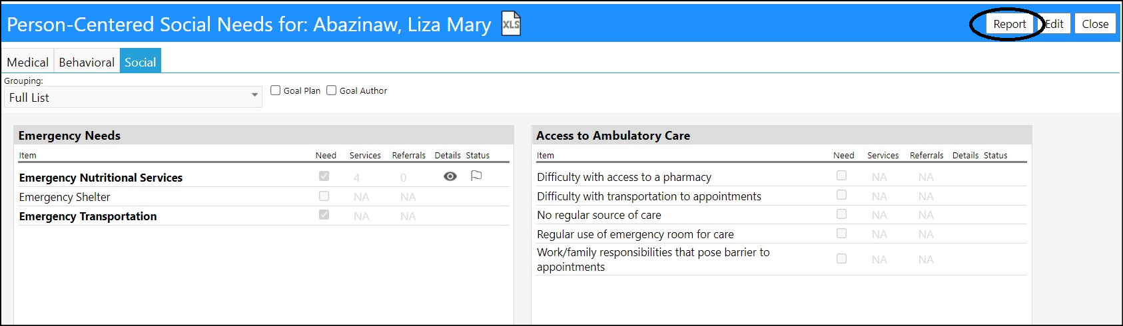Select the Social tab
1123x326 pixels.
coord(140,62)
